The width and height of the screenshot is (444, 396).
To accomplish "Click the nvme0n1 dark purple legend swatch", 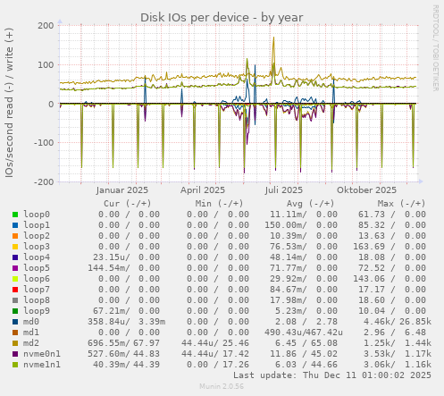I will tap(15, 354).
